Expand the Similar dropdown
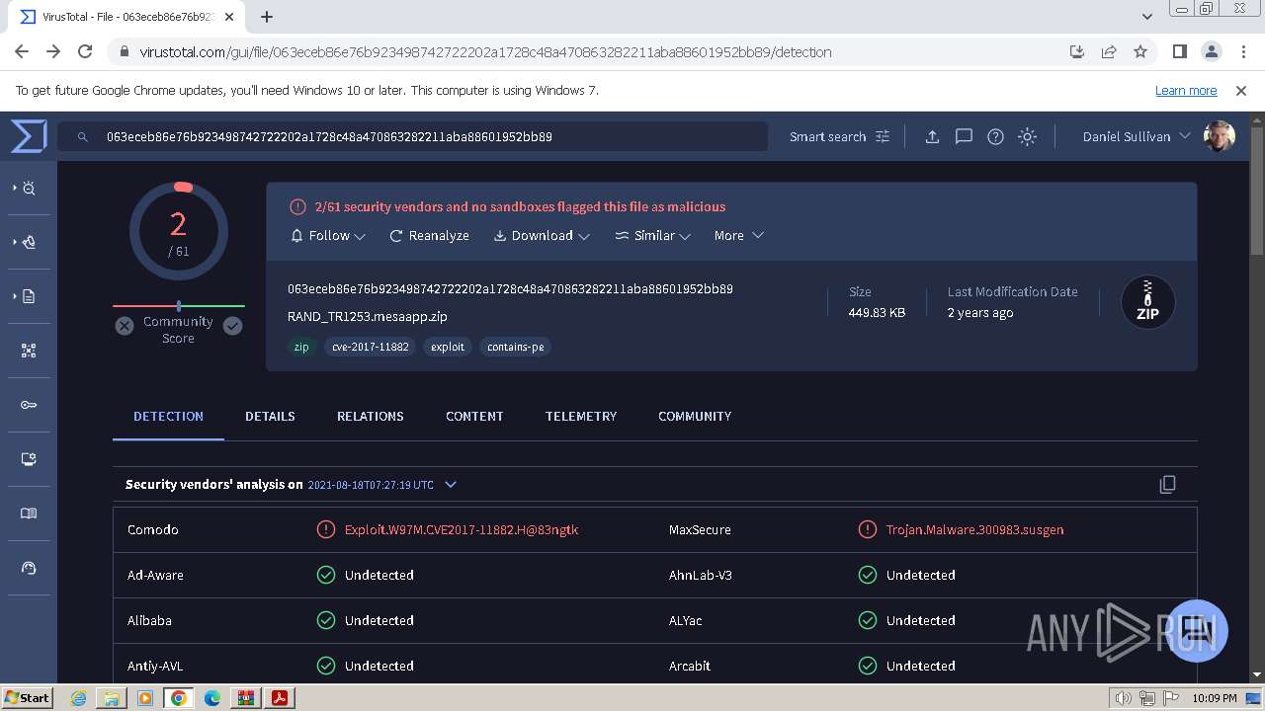The image size is (1265, 711). [652, 235]
